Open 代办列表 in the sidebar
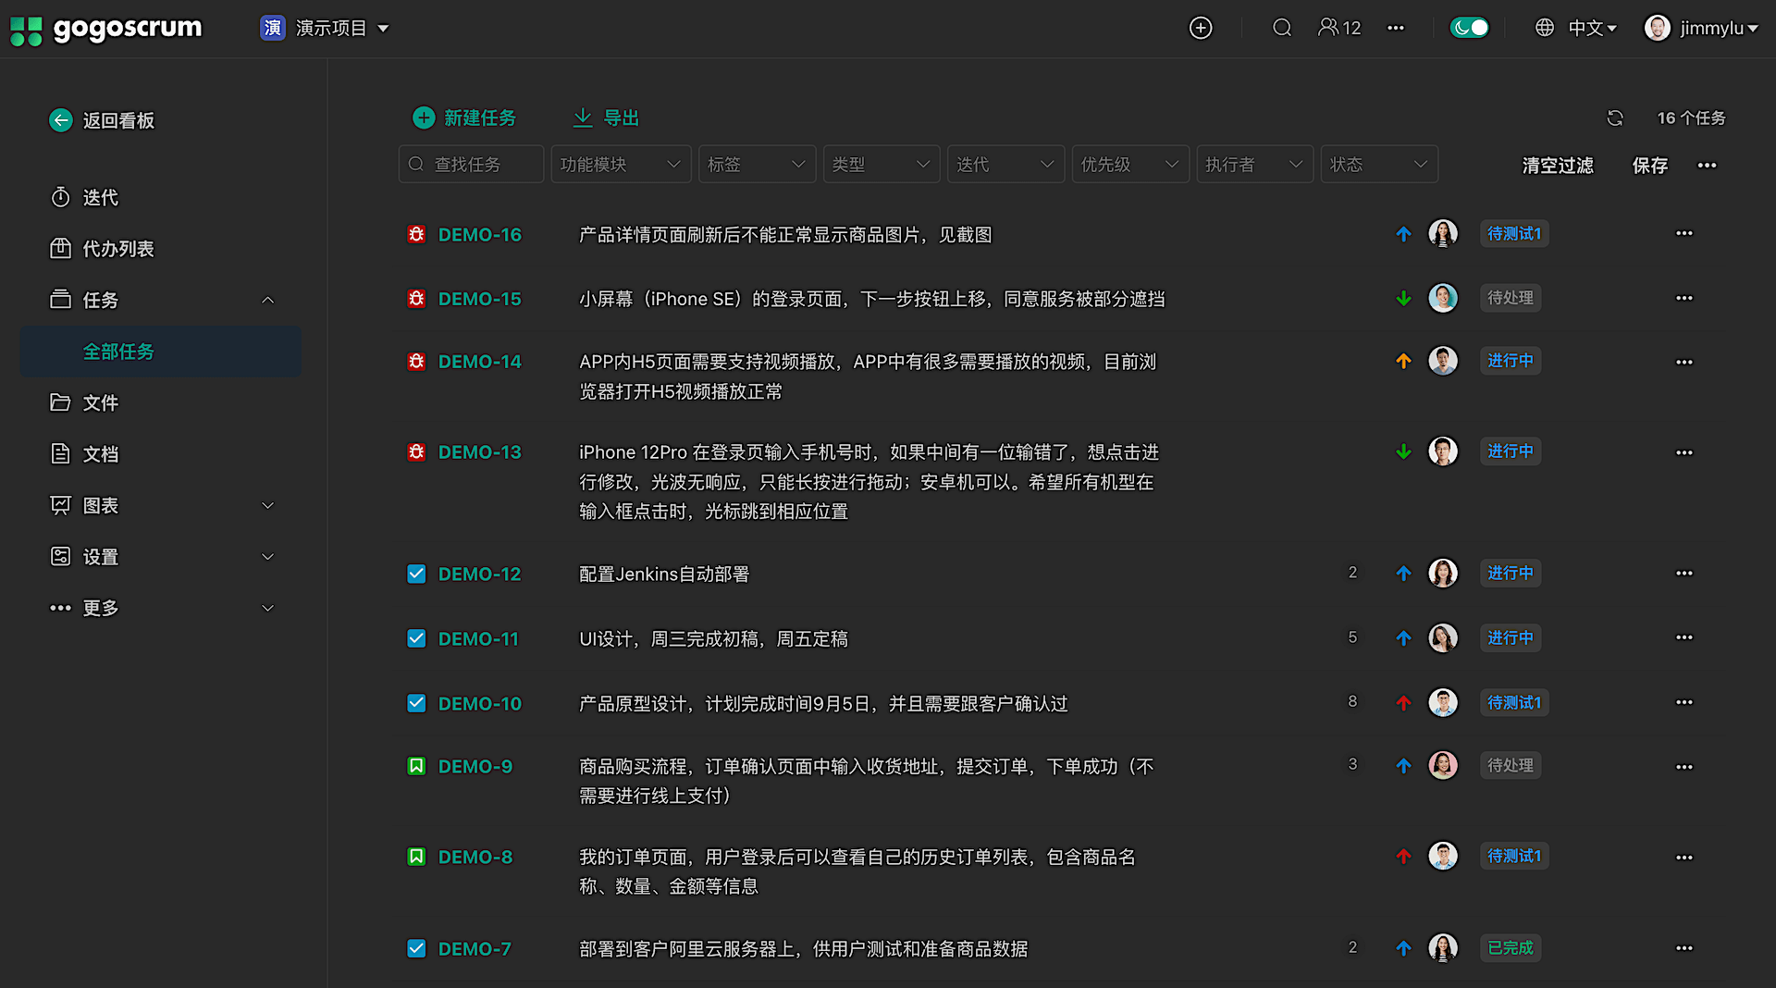The height and width of the screenshot is (988, 1776). (x=118, y=249)
